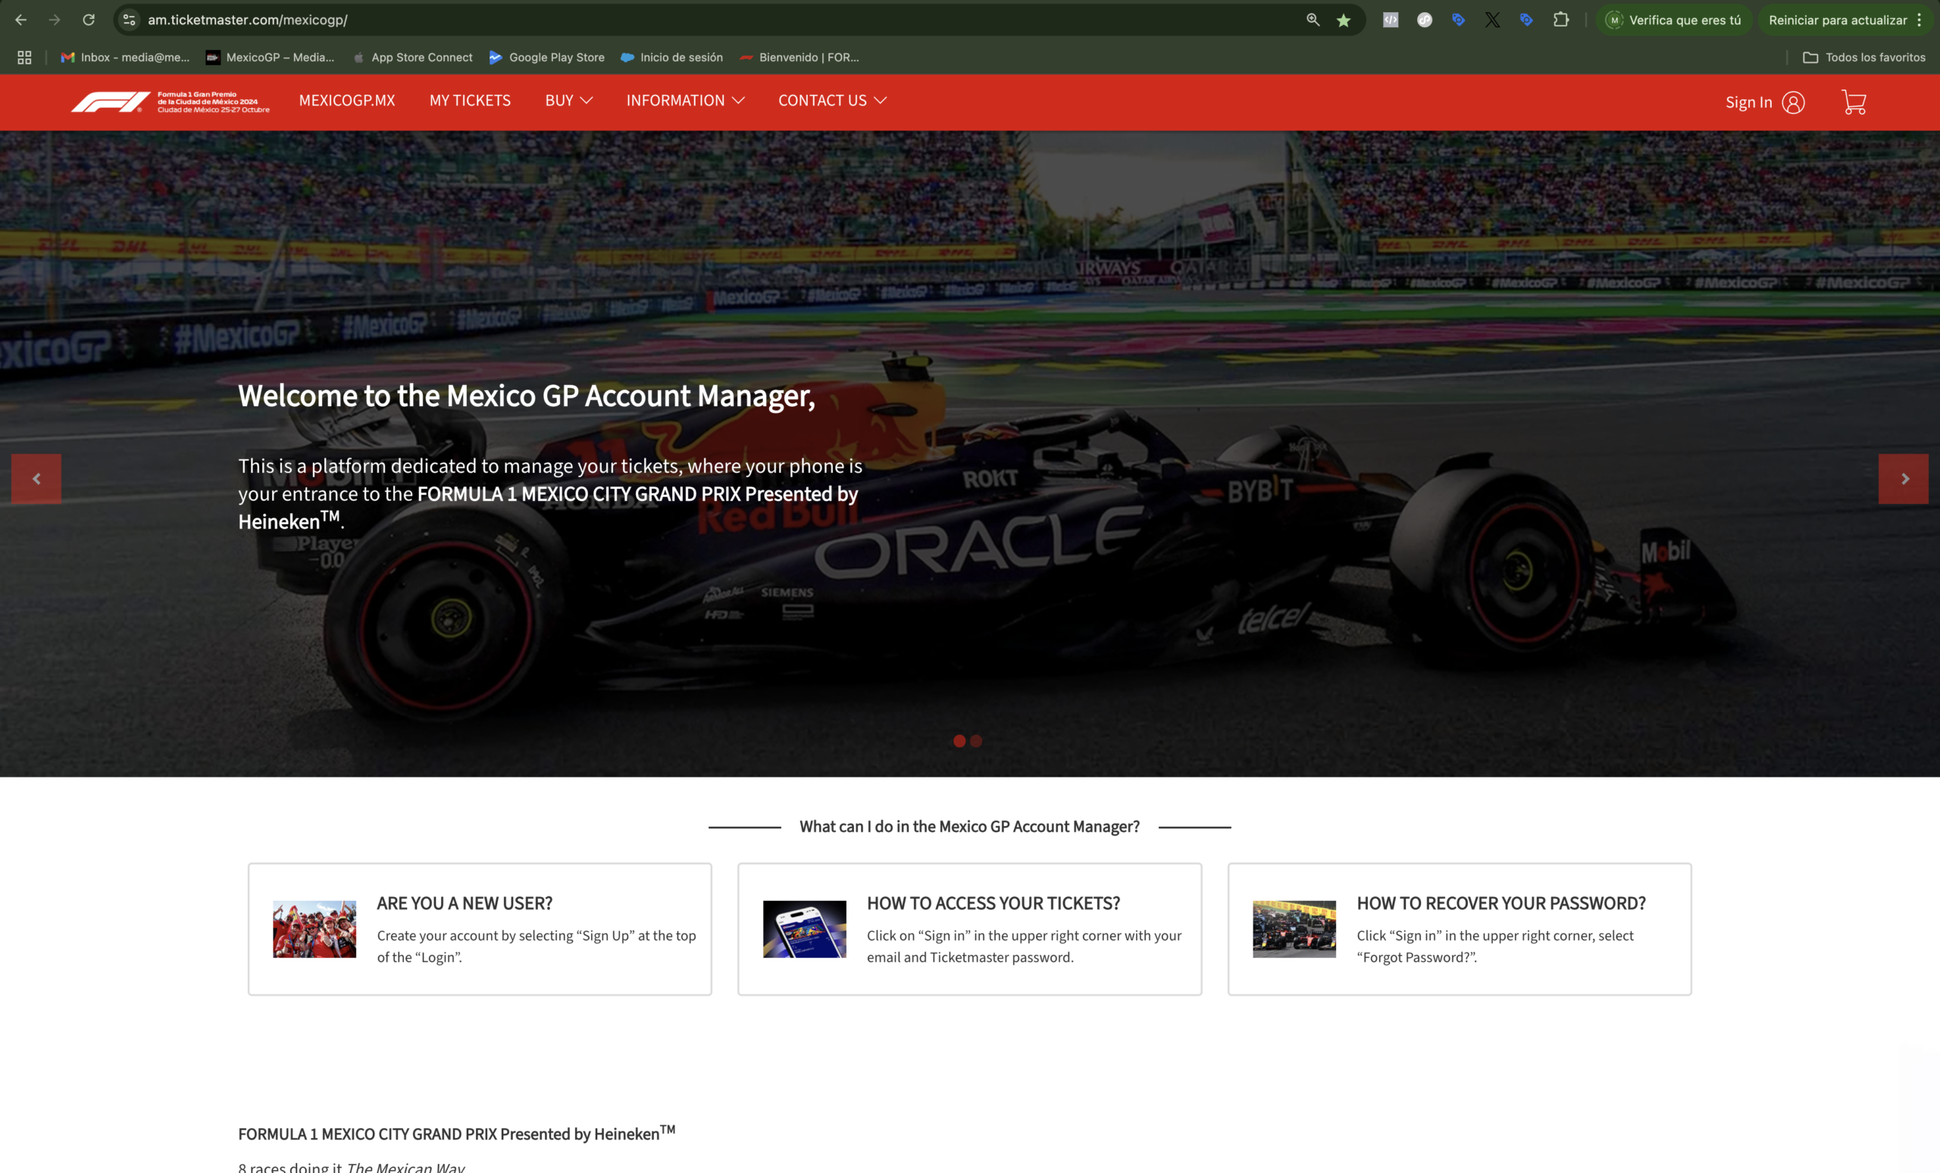Reload the page with the refresh icon

[89, 20]
